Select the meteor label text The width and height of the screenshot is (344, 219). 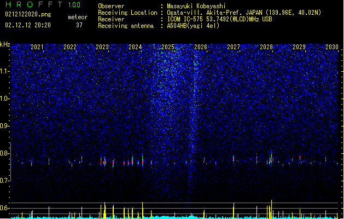click(78, 17)
